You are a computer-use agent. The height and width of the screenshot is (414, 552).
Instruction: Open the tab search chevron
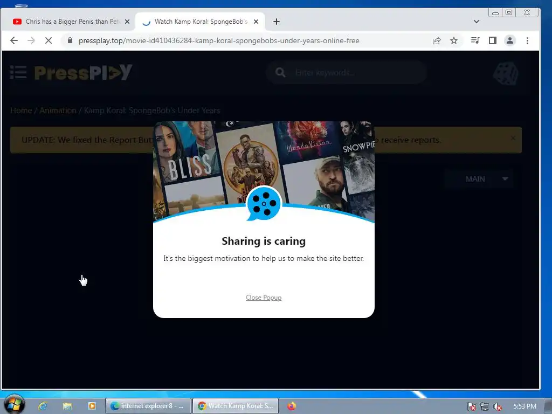pyautogui.click(x=477, y=22)
